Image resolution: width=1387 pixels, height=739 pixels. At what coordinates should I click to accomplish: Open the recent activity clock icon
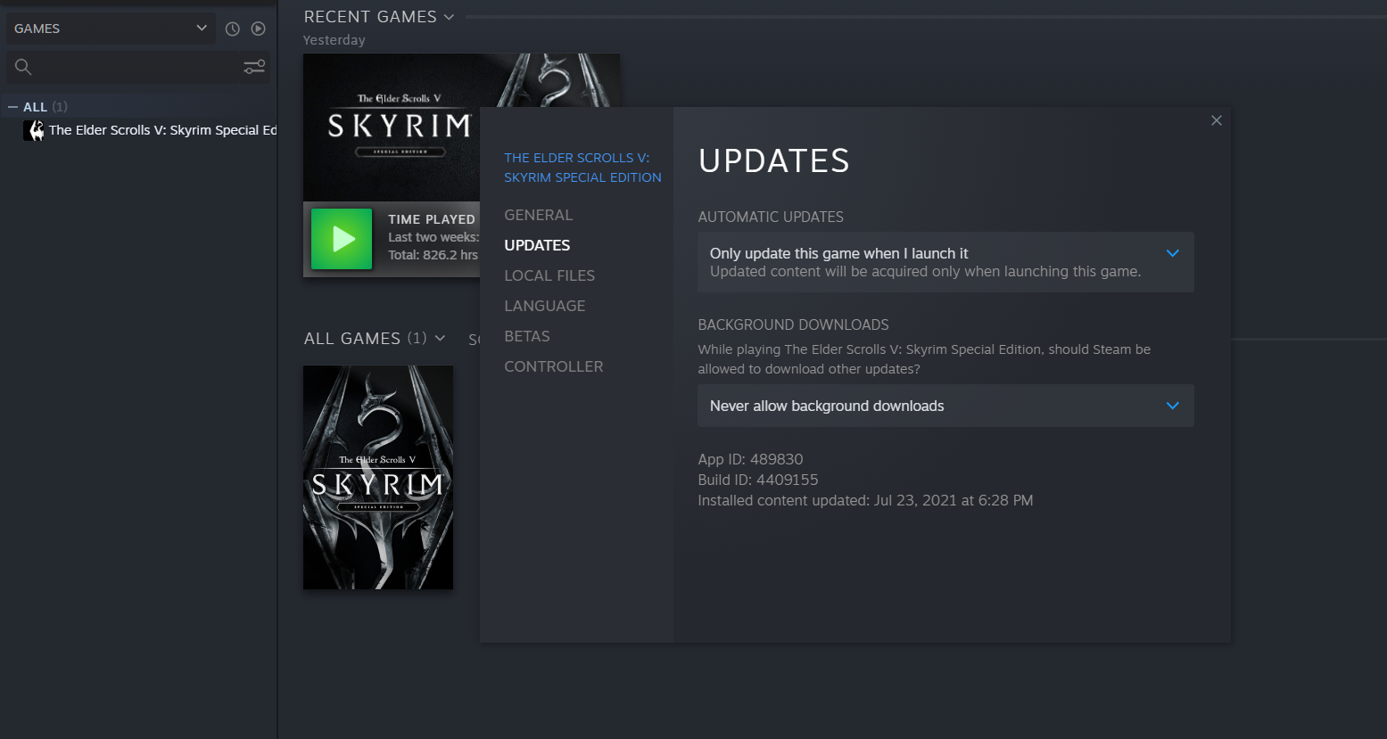(x=233, y=29)
